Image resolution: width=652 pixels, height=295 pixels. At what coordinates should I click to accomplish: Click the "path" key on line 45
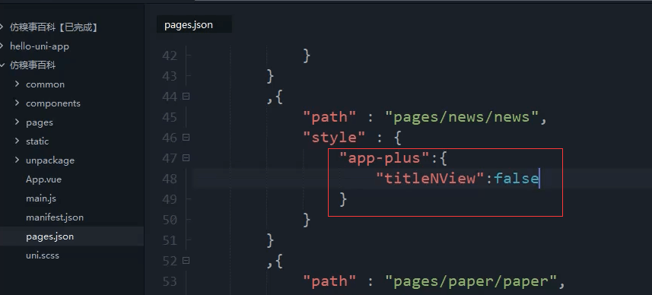(x=329, y=117)
